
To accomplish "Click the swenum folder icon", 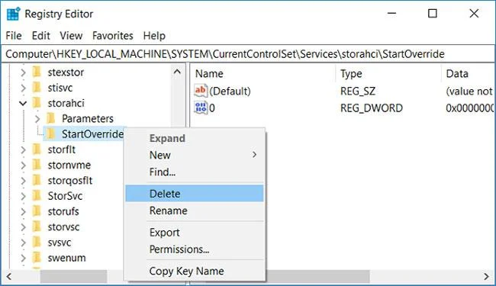I will 37,258.
